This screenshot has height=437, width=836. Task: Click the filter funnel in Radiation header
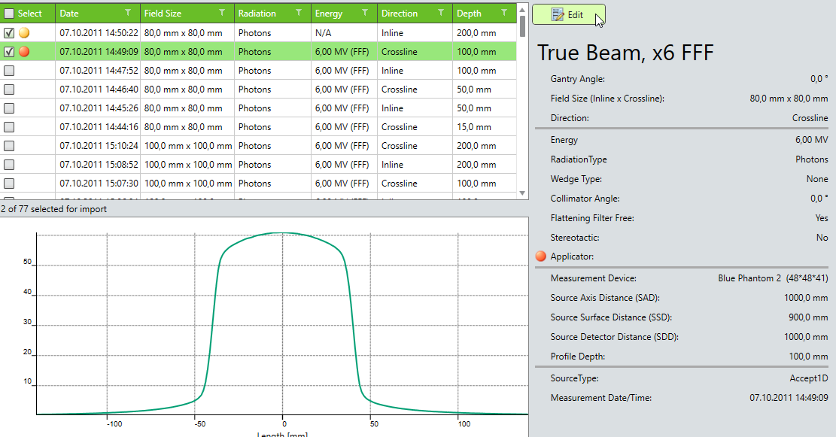299,14
